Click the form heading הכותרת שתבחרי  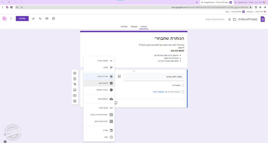pyautogui.click(x=169, y=38)
